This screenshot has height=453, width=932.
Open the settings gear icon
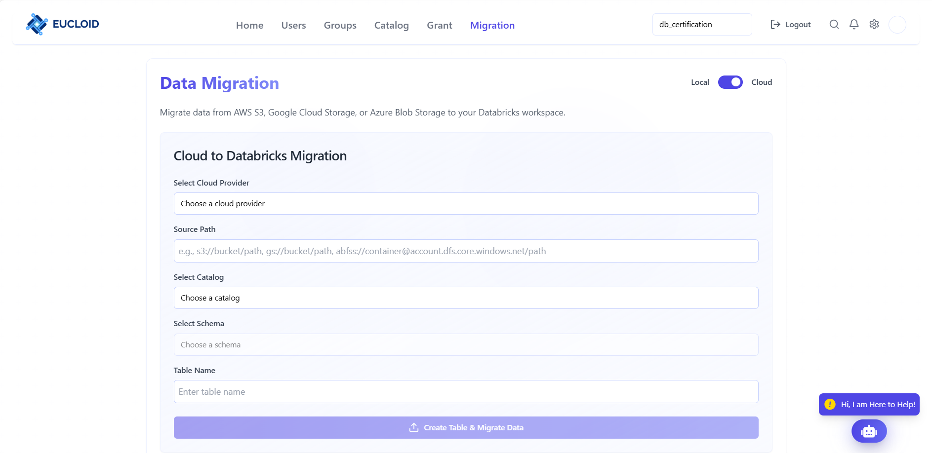click(x=874, y=24)
